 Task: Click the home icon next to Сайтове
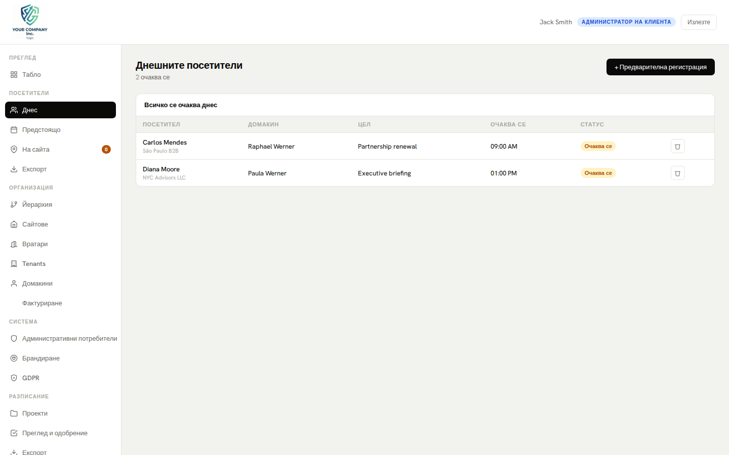point(14,224)
